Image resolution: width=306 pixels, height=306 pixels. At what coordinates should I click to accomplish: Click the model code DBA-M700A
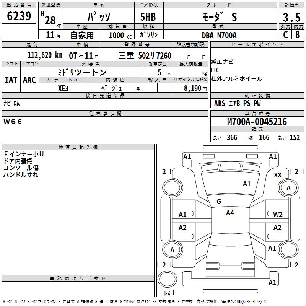[219, 35]
